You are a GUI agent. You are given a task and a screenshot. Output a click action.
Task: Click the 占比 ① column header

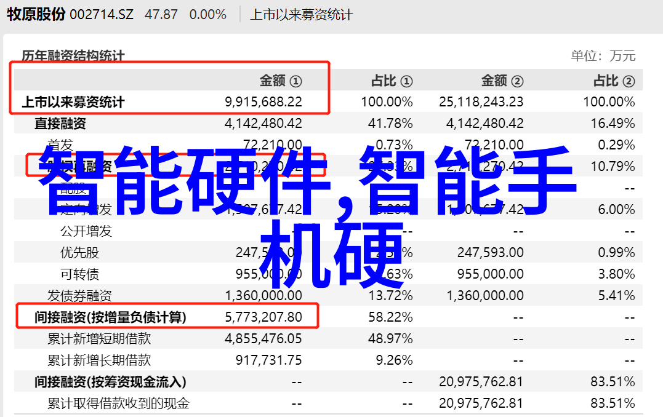click(x=392, y=81)
